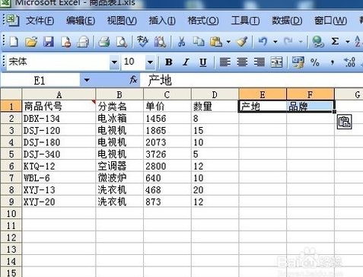Open the Research tool icon

[x=160, y=41]
